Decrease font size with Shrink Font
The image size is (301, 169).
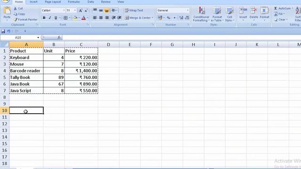pos(86,10)
